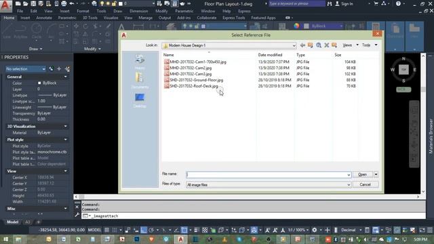Image resolution: width=434 pixels, height=244 pixels.
Task: Click the Circle tool in Draw panel
Action: 36,31
